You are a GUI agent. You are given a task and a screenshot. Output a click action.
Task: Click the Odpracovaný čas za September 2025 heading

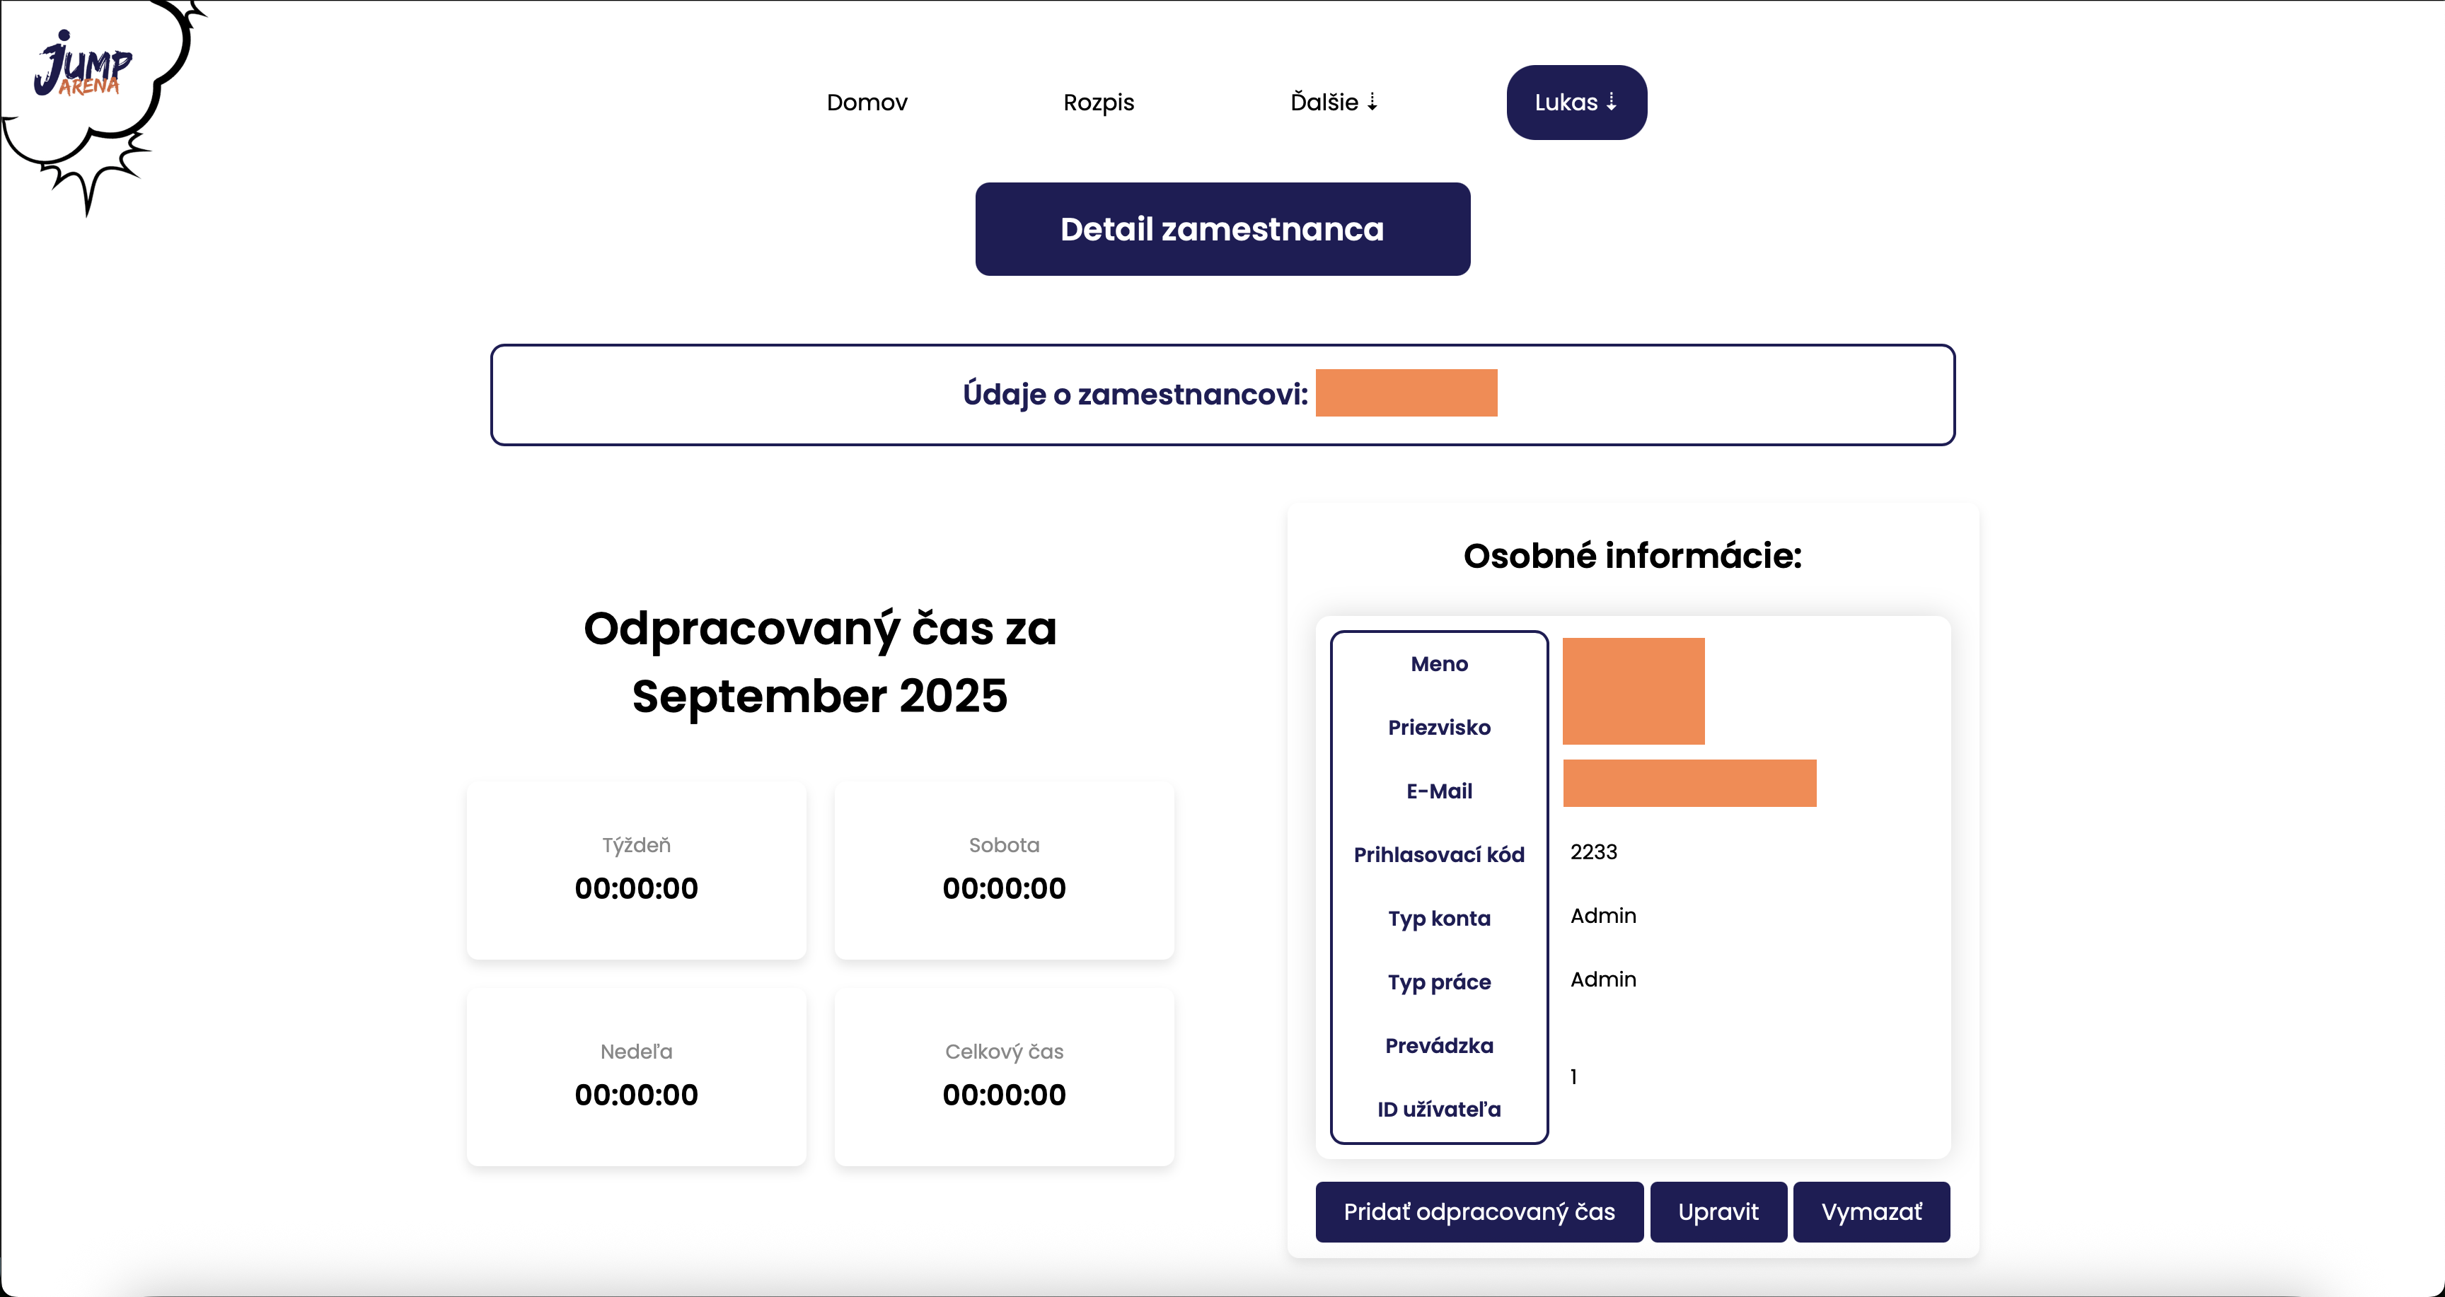tap(820, 662)
